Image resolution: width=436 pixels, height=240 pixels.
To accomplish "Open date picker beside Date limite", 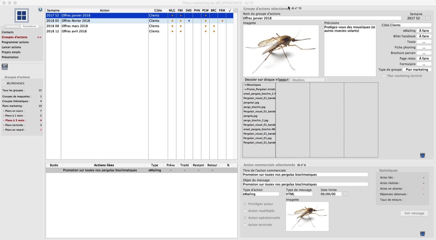I will click(x=346, y=194).
